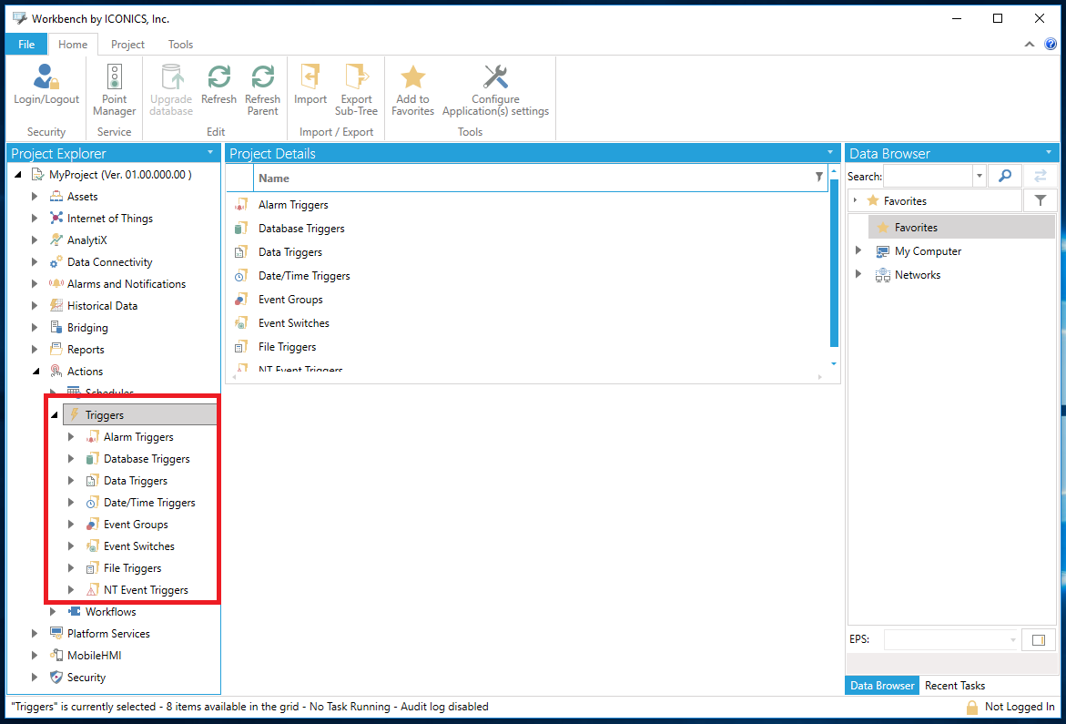
Task: Switch to the Project ribbon tab
Action: coord(127,45)
